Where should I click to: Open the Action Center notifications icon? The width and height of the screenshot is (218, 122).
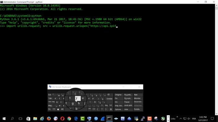click(x=212, y=119)
